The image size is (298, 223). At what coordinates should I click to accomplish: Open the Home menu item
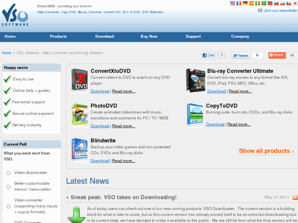tap(10, 36)
